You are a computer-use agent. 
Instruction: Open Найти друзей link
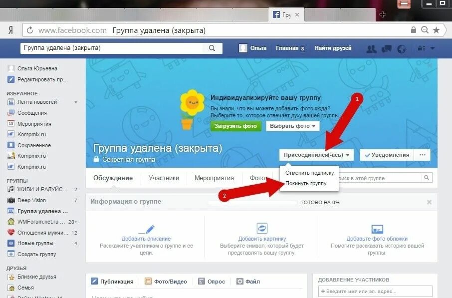[x=333, y=48]
